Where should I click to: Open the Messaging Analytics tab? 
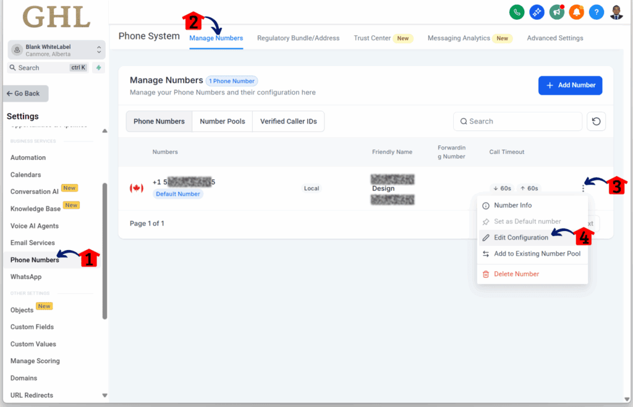[x=470, y=38]
